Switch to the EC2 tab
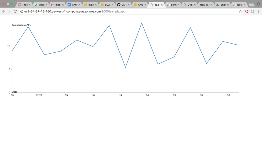 pos(107,5)
